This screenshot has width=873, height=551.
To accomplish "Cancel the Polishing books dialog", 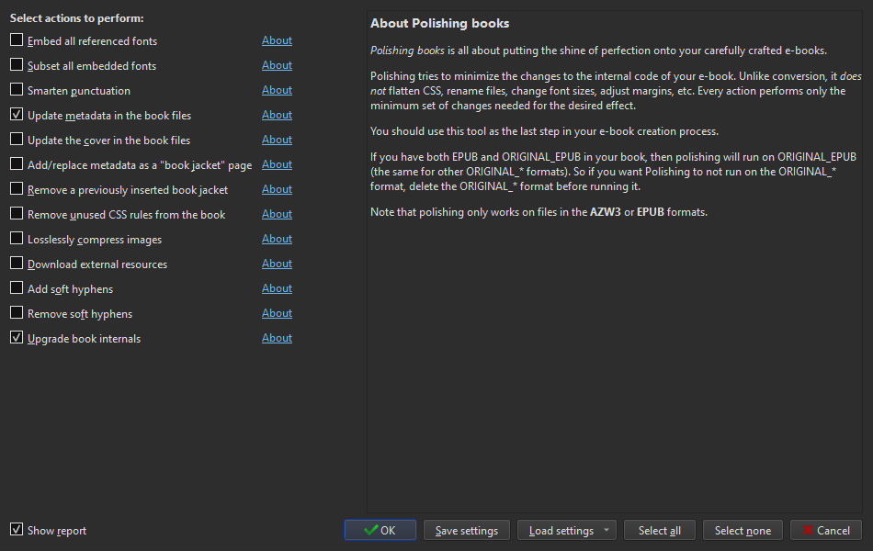I will [x=825, y=530].
